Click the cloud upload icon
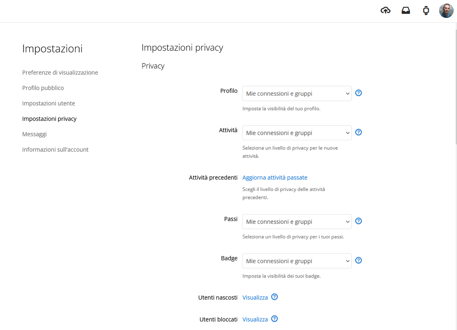The width and height of the screenshot is (457, 330). click(x=385, y=10)
